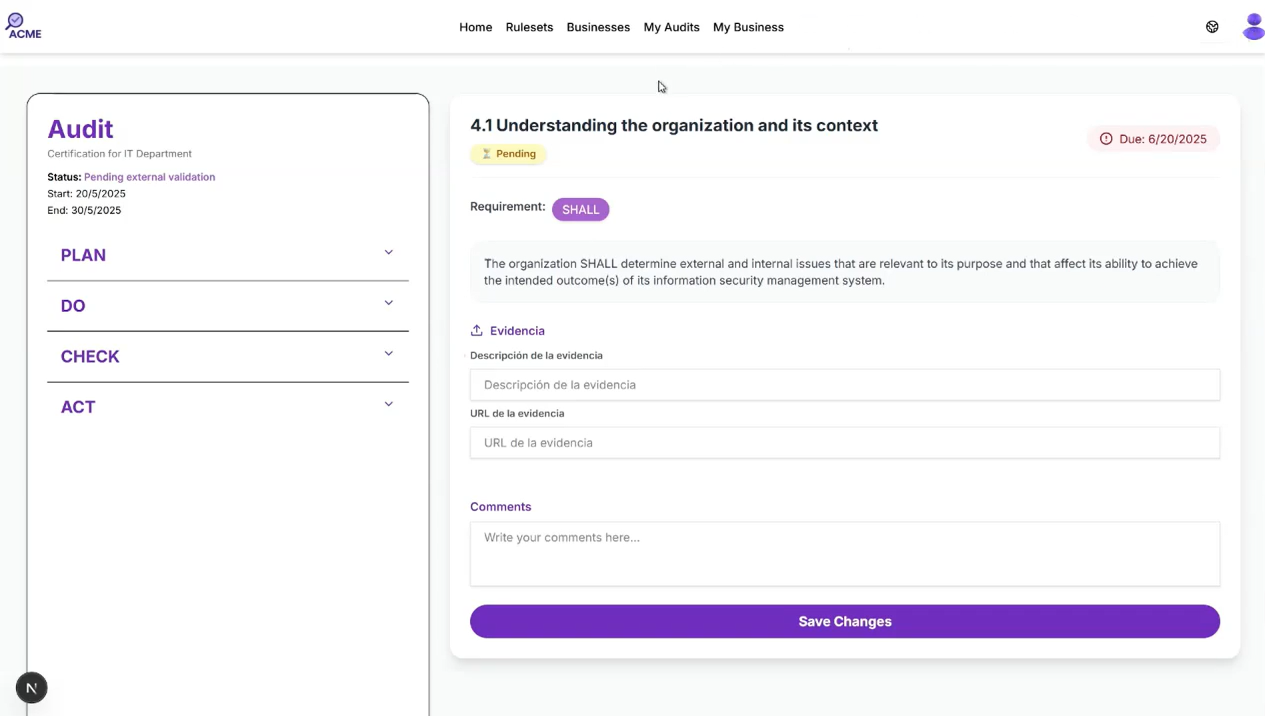Focus the Descripción de la evidencia field
The image size is (1265, 716).
(x=844, y=385)
